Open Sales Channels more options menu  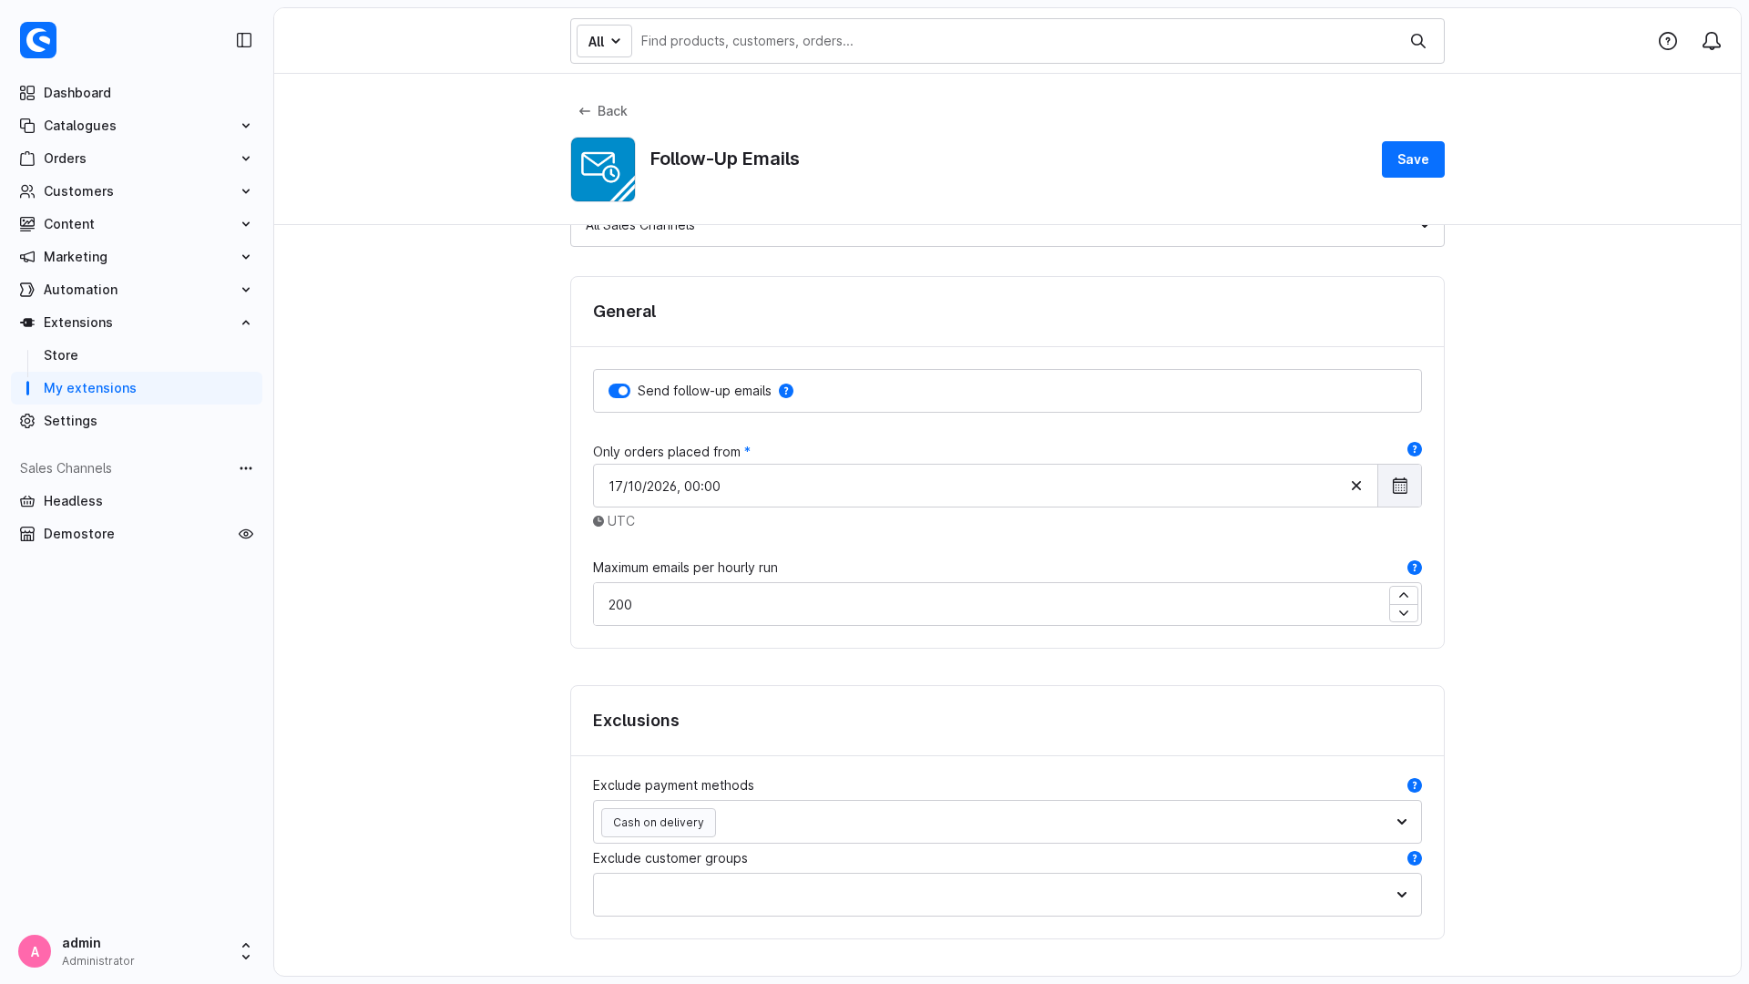246,468
